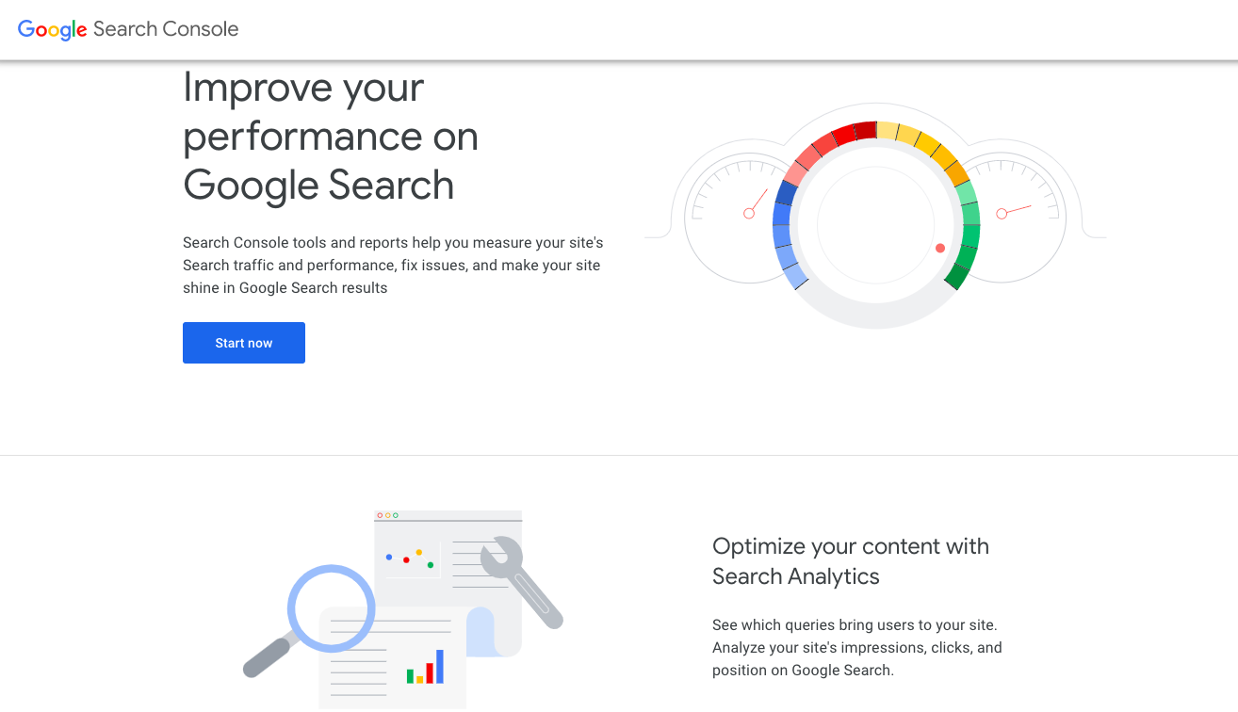The image size is (1238, 712).
Task: Click the three window dots on browser illustration
Action: (387, 515)
